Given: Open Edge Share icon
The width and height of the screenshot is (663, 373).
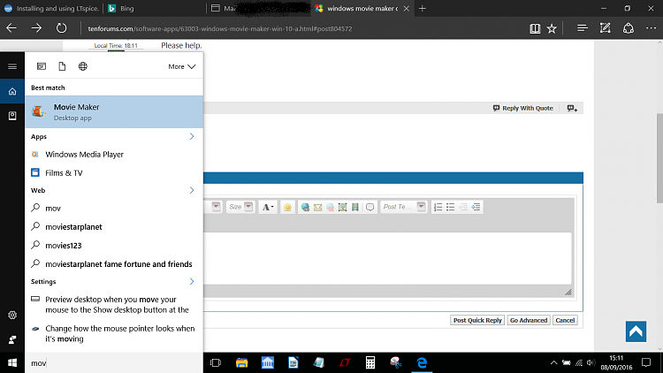Looking at the screenshot, I should click(x=629, y=28).
